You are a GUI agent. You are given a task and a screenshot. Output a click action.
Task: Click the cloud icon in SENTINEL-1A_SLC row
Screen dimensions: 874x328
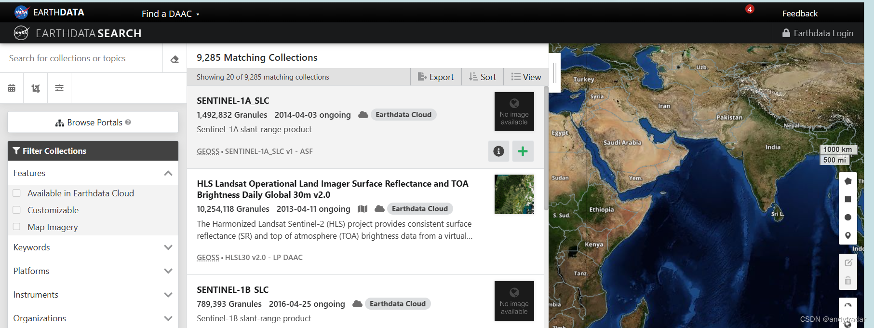363,115
